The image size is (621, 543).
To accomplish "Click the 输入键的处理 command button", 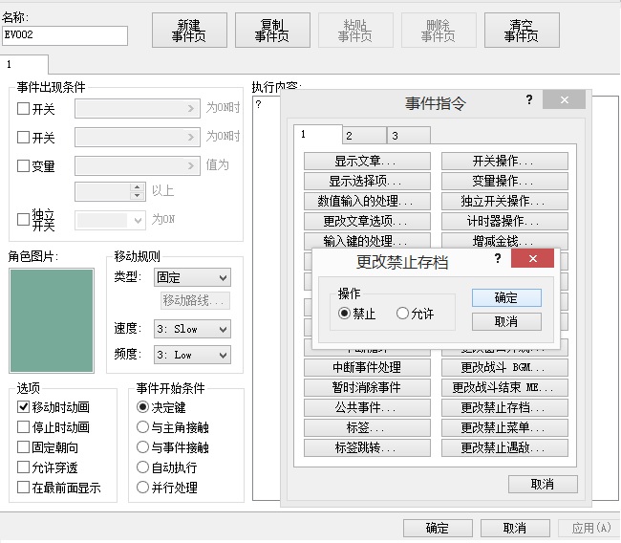I will click(x=367, y=241).
